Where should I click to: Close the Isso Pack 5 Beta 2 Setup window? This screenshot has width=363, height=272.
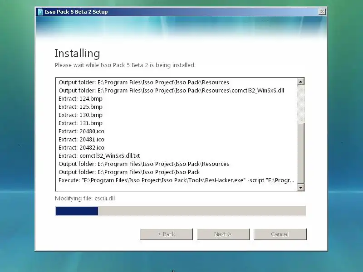coord(322,12)
